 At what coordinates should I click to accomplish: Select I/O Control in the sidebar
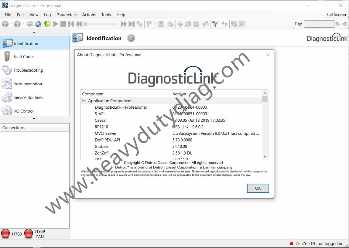35,110
